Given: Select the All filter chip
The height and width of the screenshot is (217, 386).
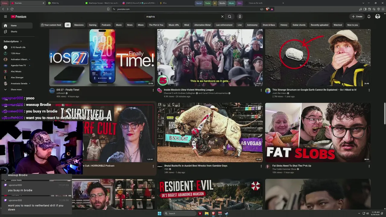Looking at the screenshot, I should pyautogui.click(x=68, y=25).
